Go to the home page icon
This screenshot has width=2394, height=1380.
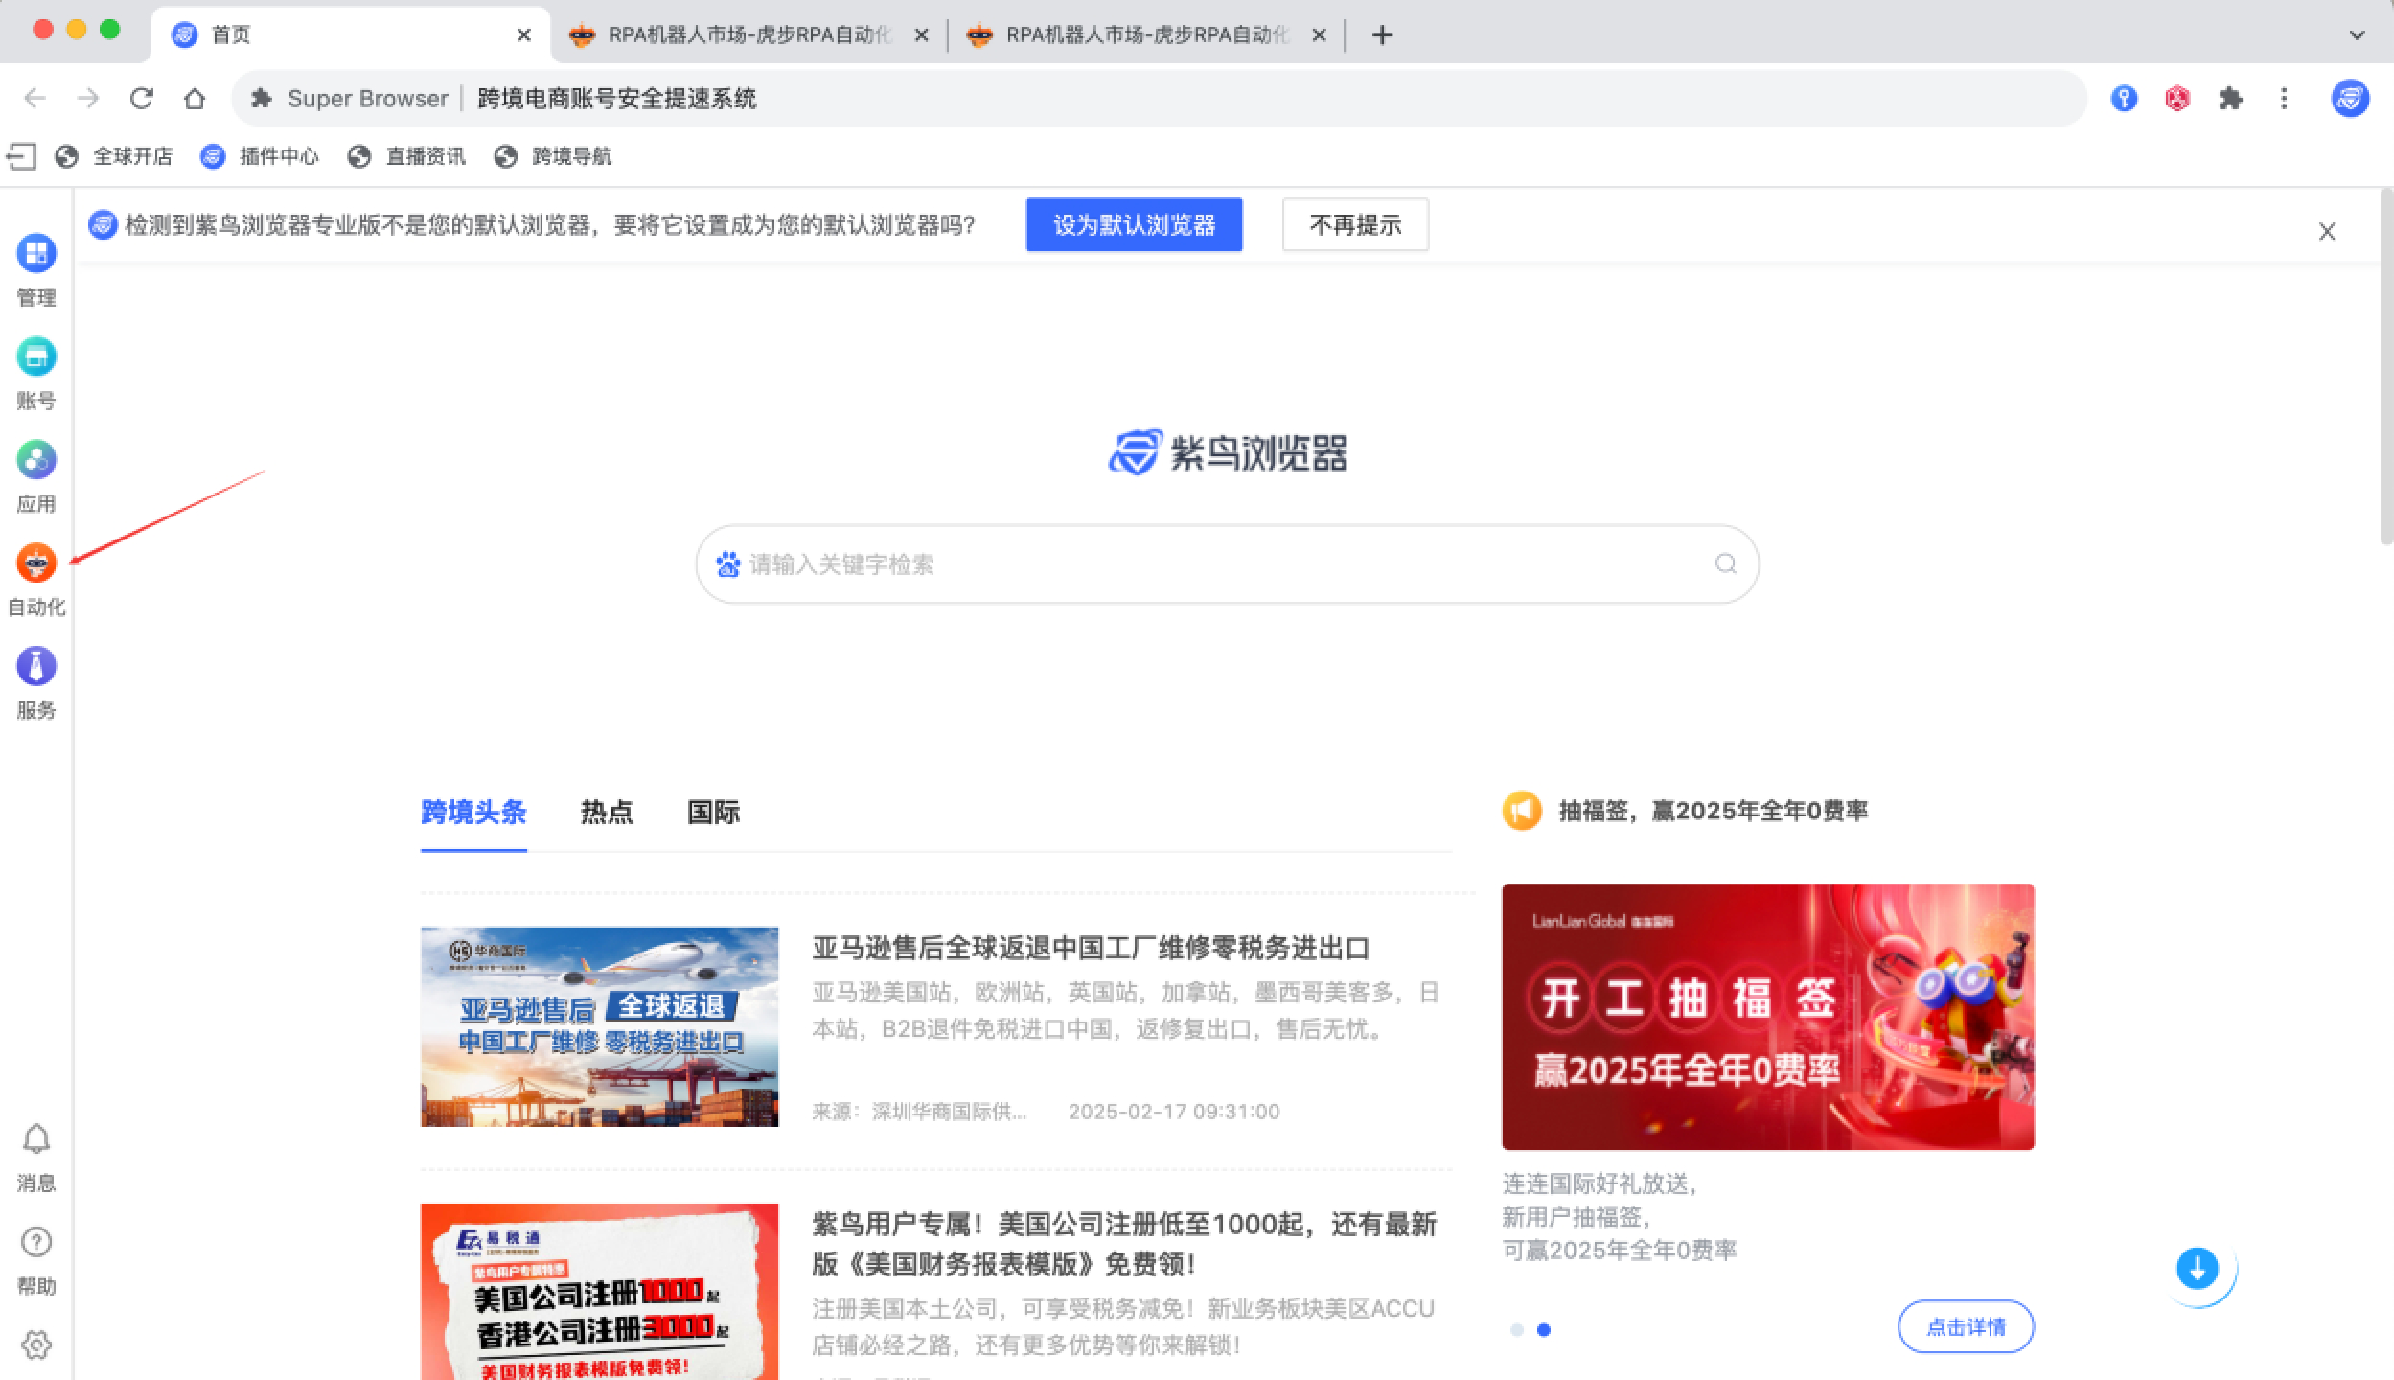195,98
